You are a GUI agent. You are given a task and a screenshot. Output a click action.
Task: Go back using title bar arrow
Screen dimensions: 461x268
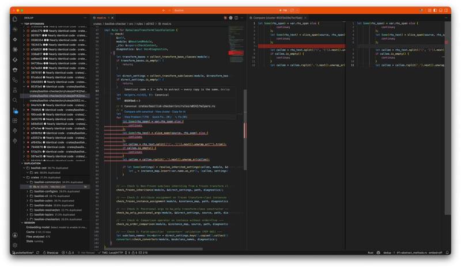click(x=164, y=10)
